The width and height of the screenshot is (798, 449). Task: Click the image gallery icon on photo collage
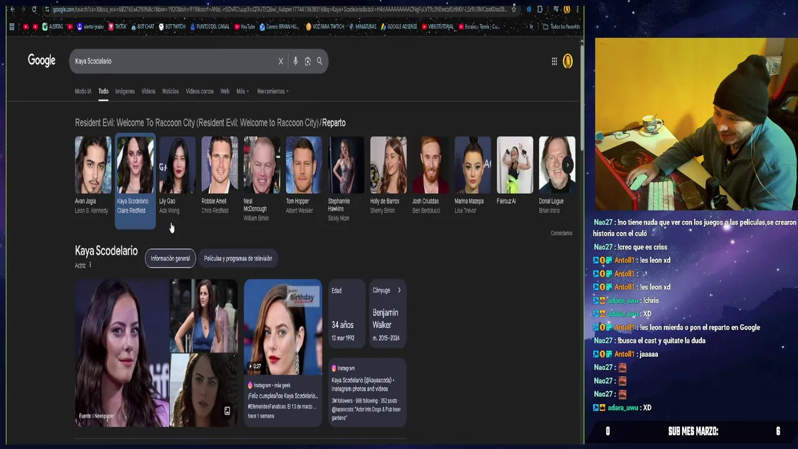pos(227,411)
